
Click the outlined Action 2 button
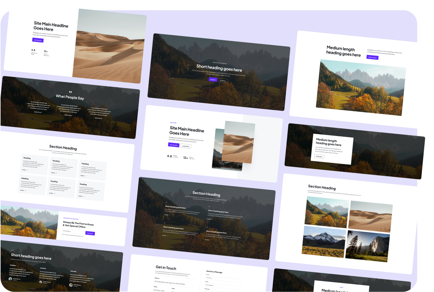click(223, 80)
